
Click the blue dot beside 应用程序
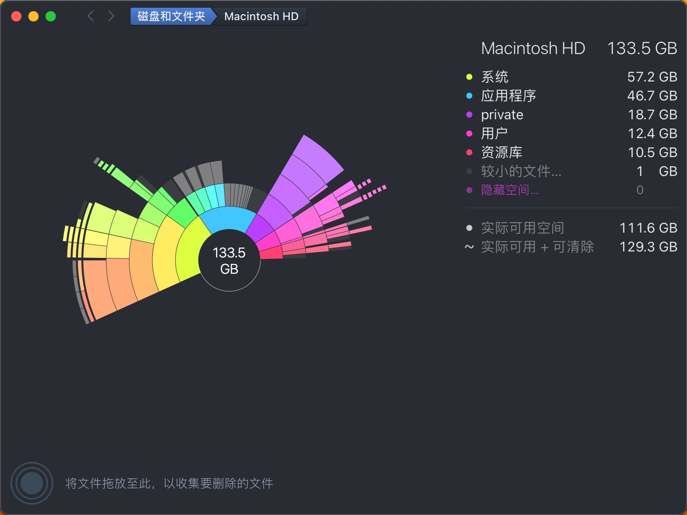(x=469, y=96)
